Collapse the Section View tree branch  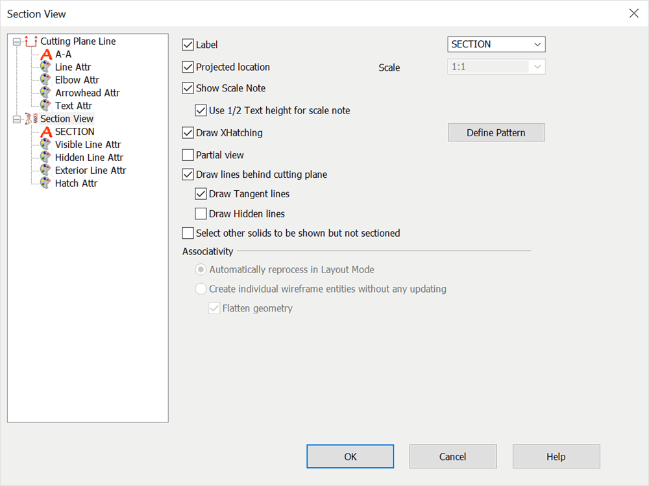click(x=17, y=118)
